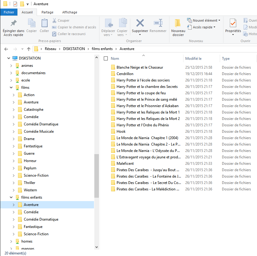Click the navigation pane scroll up arrow
The height and width of the screenshot is (256, 257).
pos(96,58)
